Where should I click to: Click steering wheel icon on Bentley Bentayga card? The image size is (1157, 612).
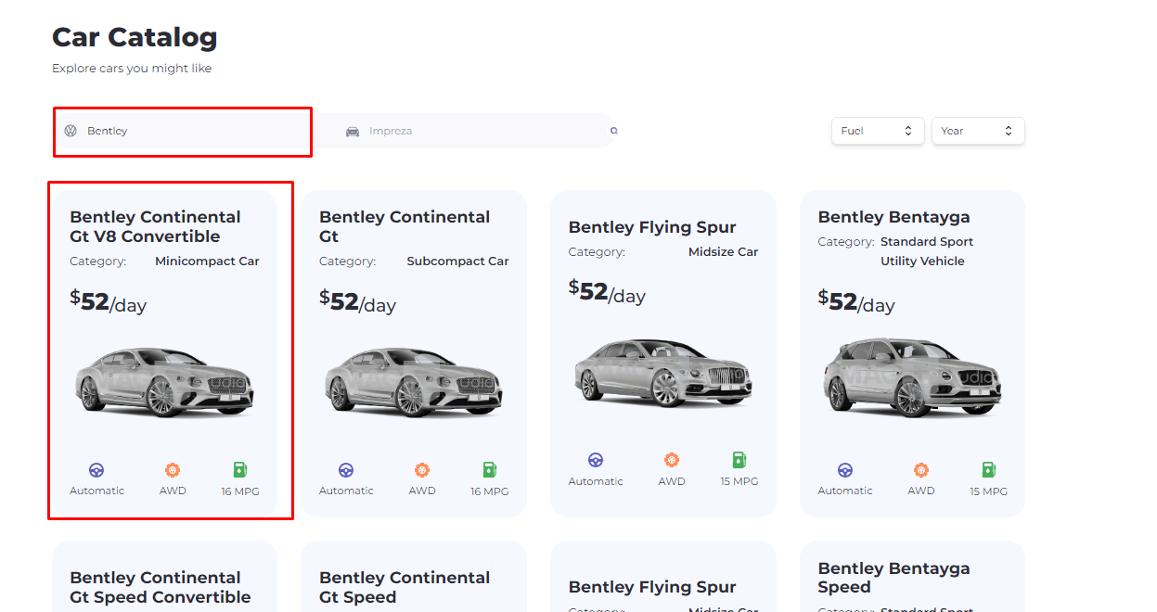pyautogui.click(x=845, y=470)
